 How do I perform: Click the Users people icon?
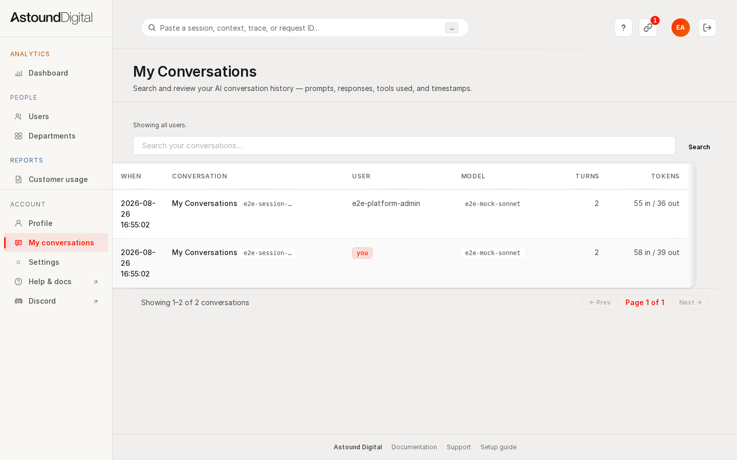[x=18, y=117]
